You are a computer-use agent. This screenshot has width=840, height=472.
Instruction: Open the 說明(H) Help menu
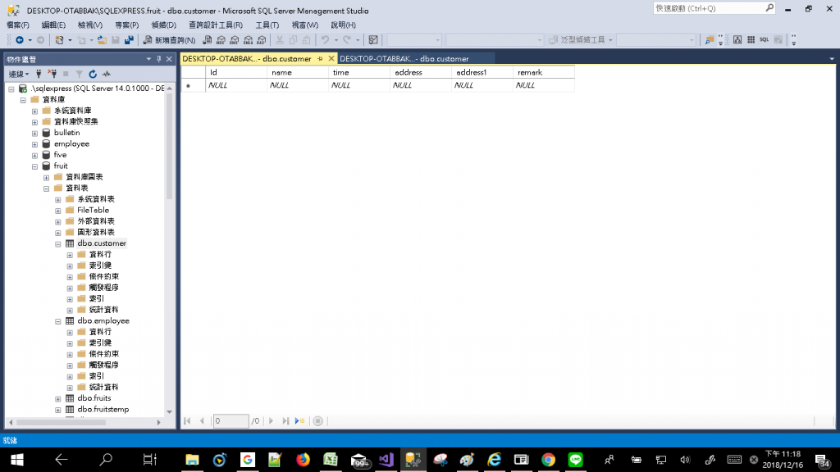pyautogui.click(x=343, y=25)
